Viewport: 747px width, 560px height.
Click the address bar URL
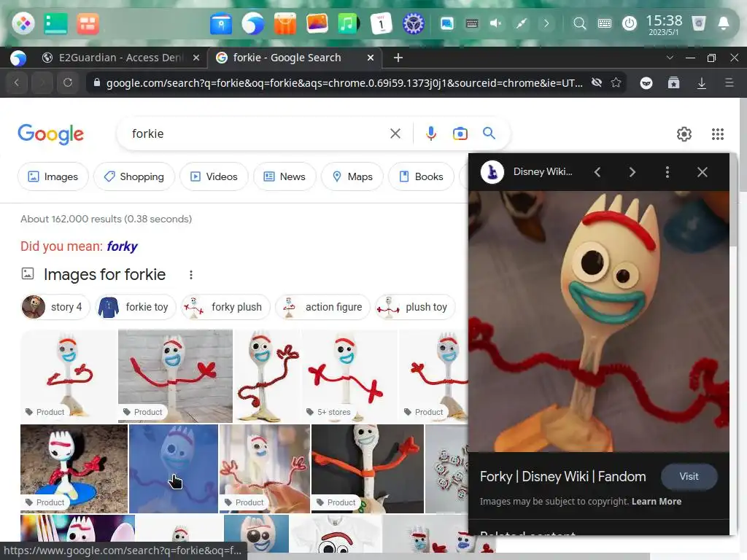344,83
